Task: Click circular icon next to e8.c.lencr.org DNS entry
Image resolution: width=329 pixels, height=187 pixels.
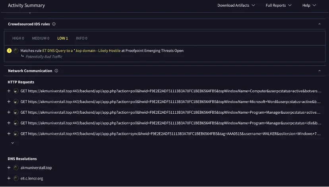Action: tap(16, 178)
